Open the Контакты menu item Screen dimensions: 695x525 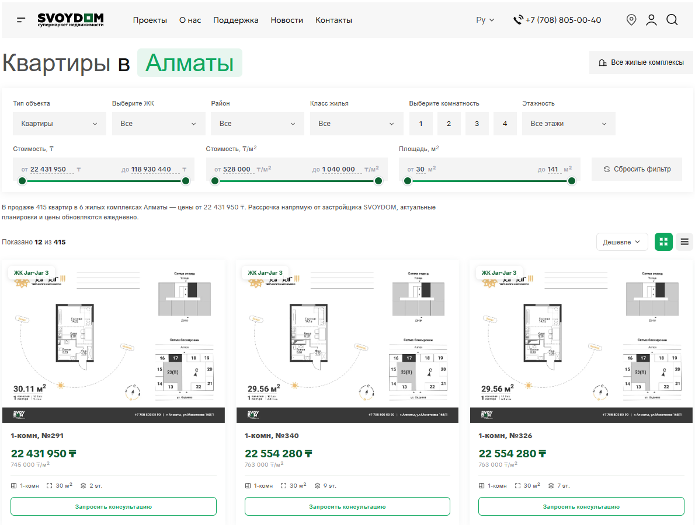pyautogui.click(x=333, y=20)
